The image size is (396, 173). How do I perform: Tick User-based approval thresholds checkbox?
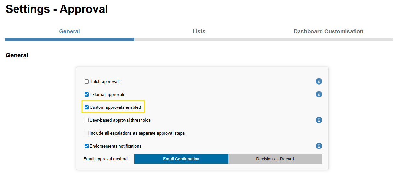[86, 120]
